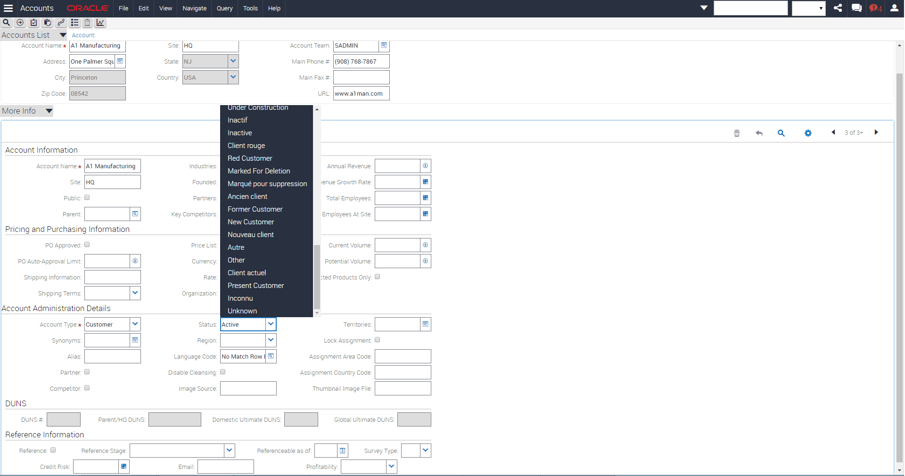Delete record using the trash icon
The height and width of the screenshot is (476, 905).
(x=737, y=133)
